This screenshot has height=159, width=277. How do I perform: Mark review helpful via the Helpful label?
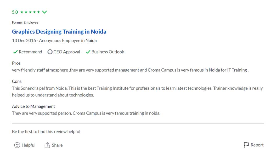coord(29,145)
